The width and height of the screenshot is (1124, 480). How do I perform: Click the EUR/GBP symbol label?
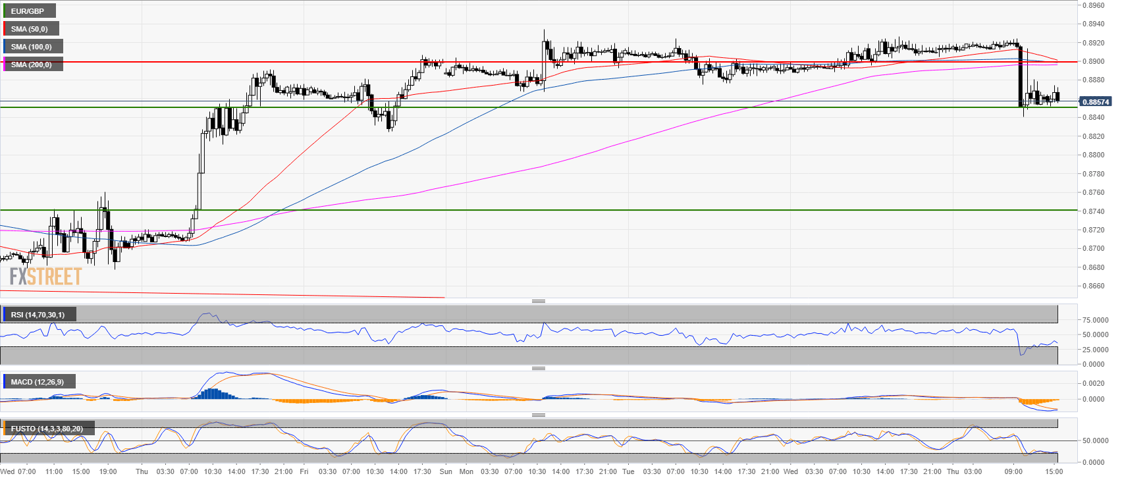pyautogui.click(x=28, y=11)
